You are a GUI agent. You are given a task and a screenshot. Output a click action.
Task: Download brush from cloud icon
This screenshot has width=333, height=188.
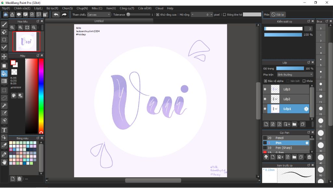[x=266, y=157]
